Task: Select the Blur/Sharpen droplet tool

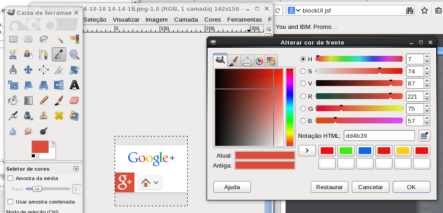Action: point(13,131)
